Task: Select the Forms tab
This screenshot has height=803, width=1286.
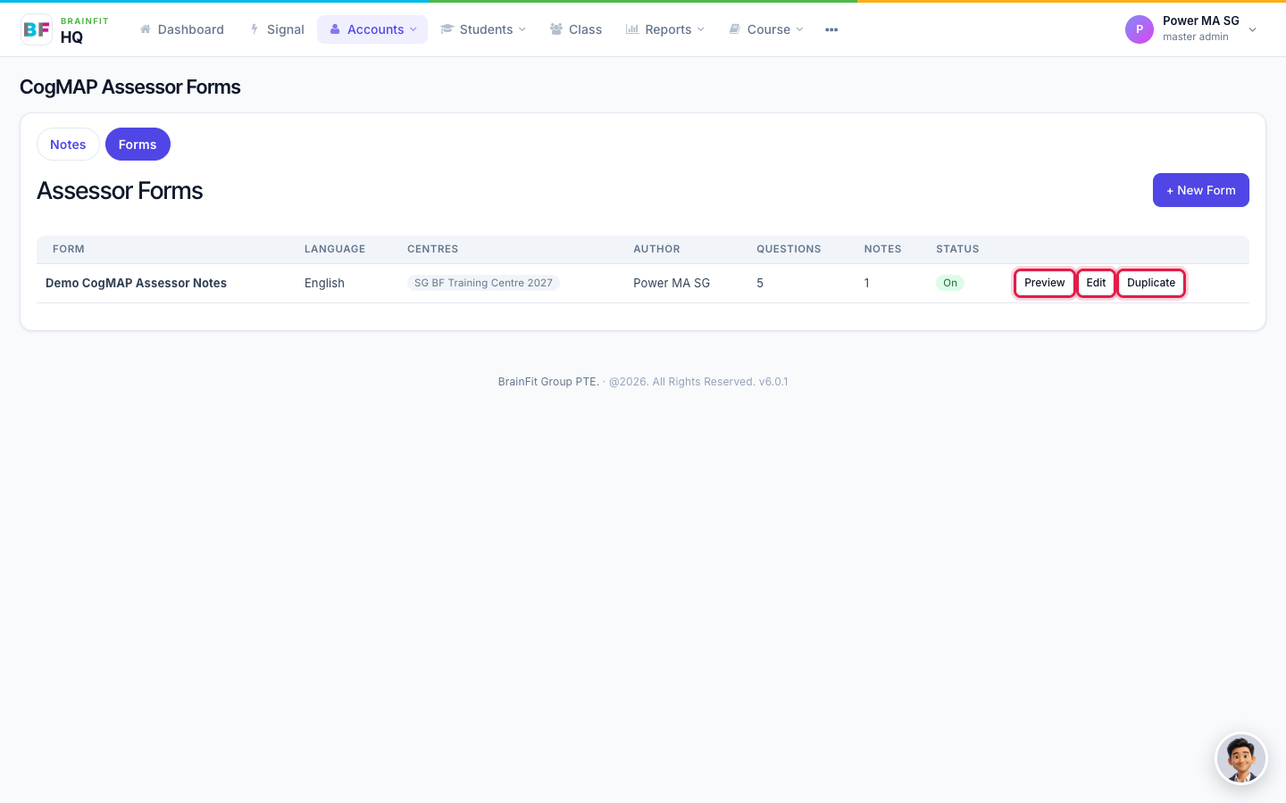Action: (x=138, y=145)
